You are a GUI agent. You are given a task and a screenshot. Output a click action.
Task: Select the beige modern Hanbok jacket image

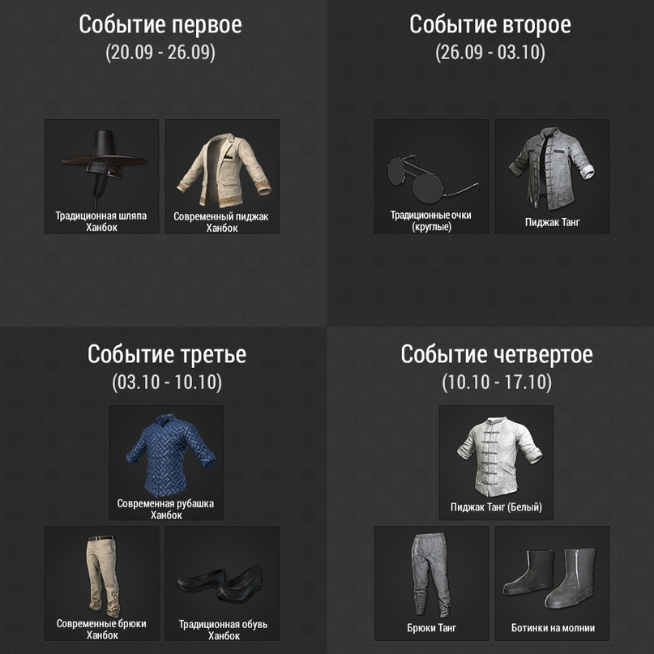click(x=224, y=170)
